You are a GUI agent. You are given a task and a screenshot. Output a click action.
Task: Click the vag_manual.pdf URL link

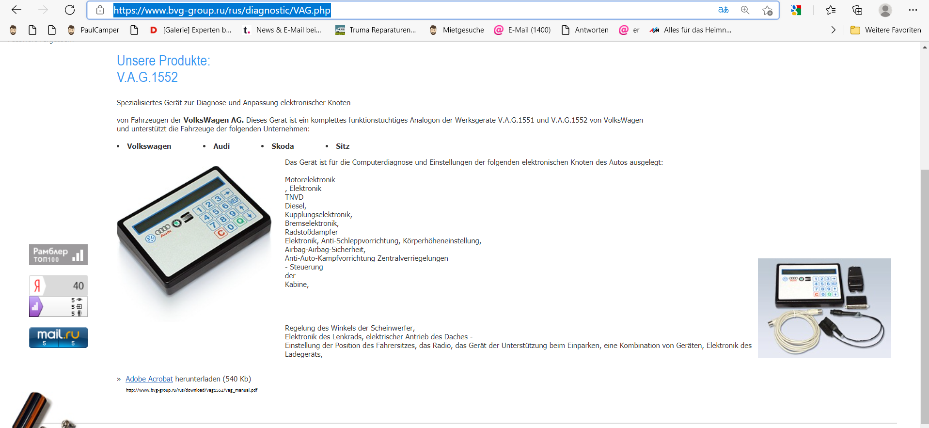(191, 390)
